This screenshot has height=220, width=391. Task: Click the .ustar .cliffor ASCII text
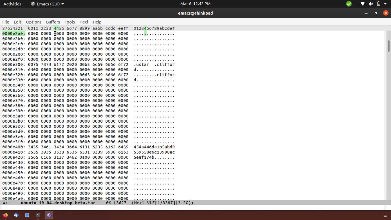coord(154,64)
